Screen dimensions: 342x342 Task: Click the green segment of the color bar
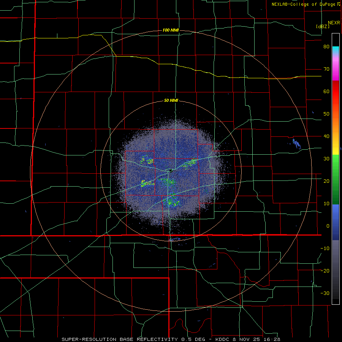pos(336,179)
